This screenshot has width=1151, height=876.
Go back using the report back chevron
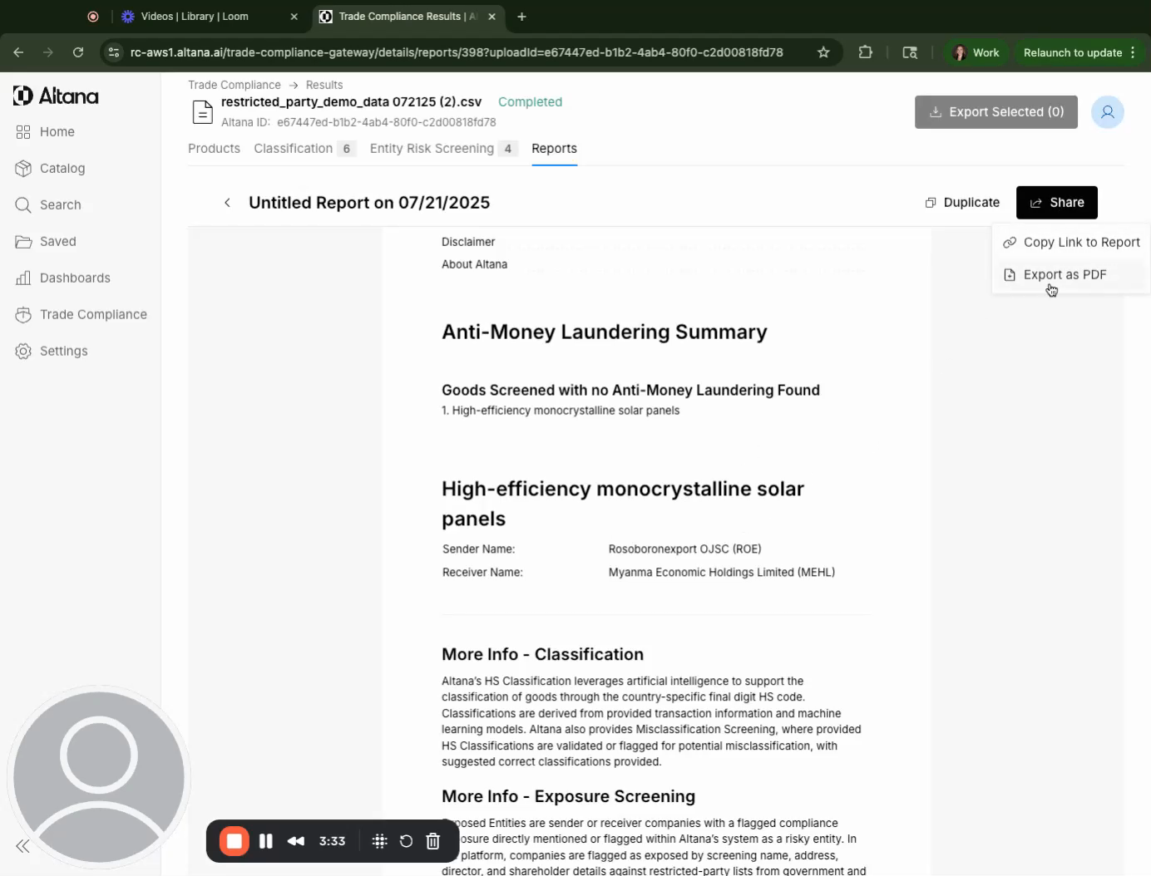click(227, 203)
